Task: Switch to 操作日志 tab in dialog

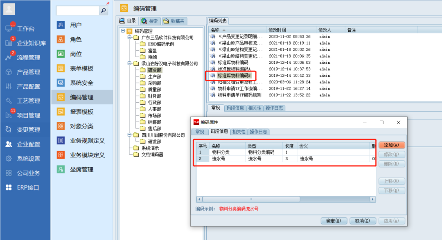Action: (258, 132)
